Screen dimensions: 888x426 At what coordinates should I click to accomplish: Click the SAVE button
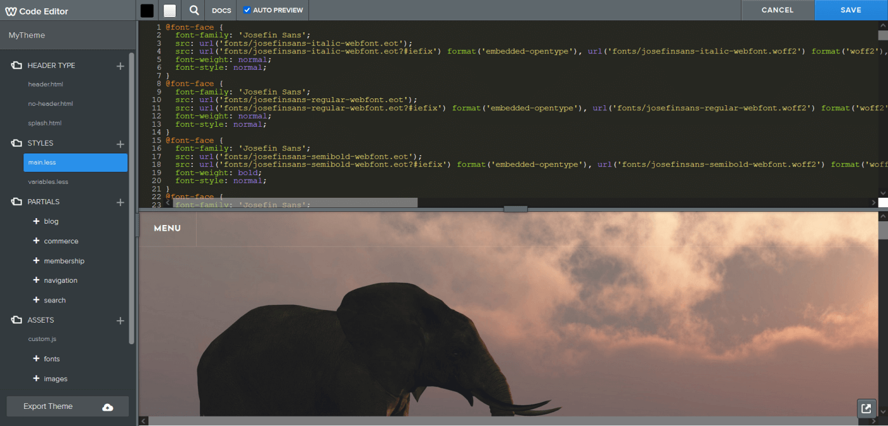click(851, 10)
